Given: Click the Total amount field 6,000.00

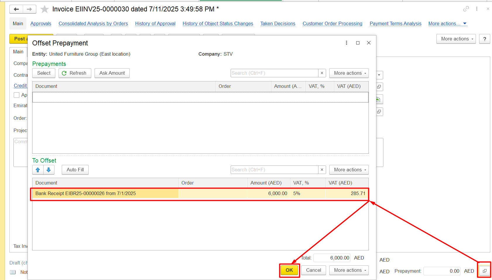Looking at the screenshot, I should point(332,258).
